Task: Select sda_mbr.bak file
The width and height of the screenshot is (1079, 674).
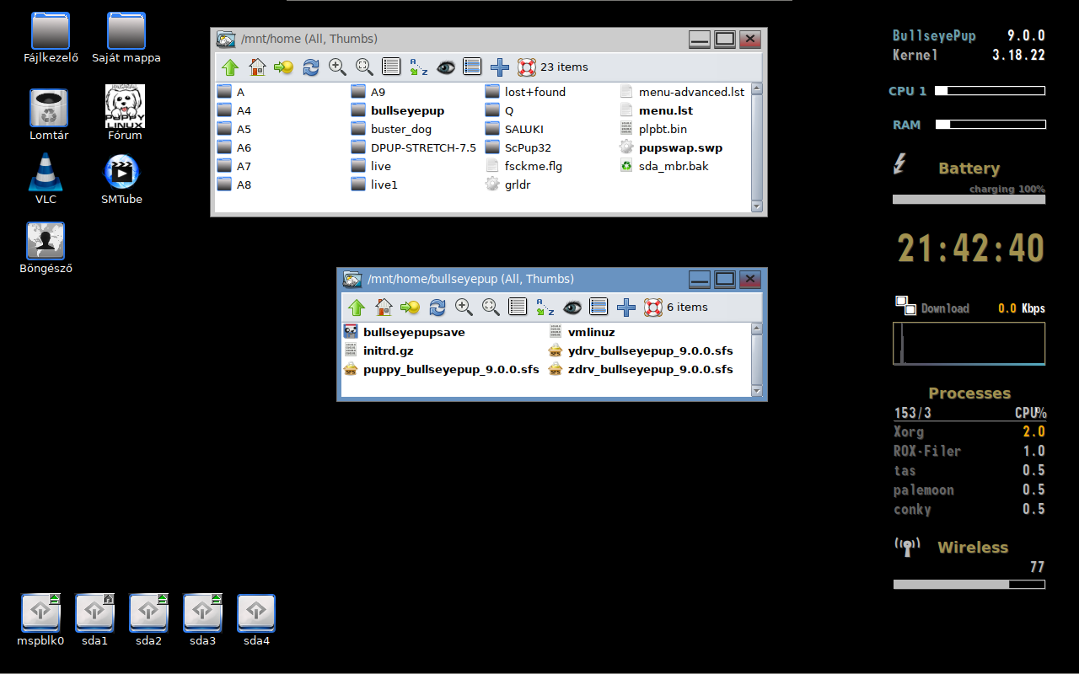Action: (663, 166)
